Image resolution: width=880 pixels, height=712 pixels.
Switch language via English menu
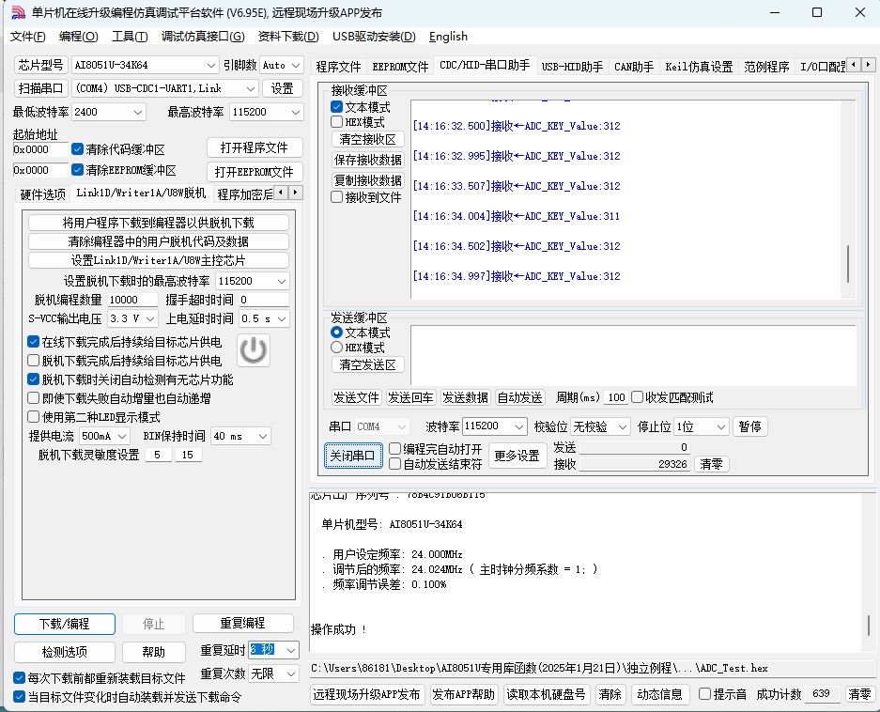pos(448,37)
